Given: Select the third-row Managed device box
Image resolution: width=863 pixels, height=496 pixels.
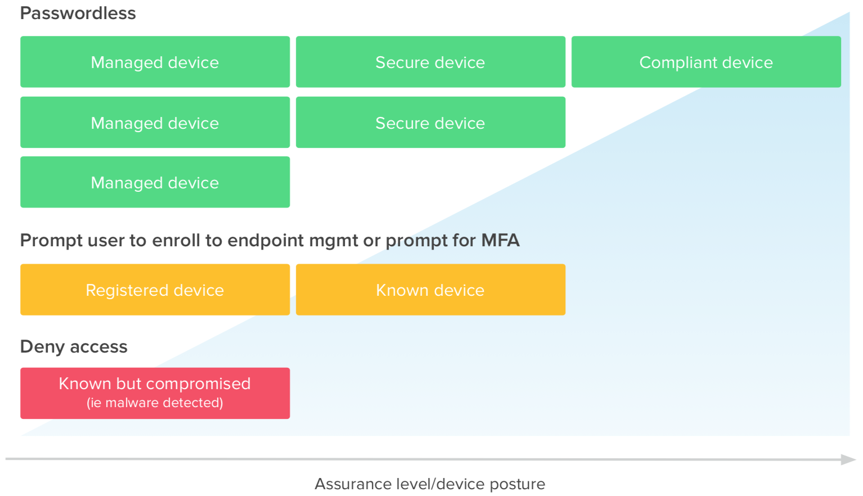Looking at the screenshot, I should point(155,182).
